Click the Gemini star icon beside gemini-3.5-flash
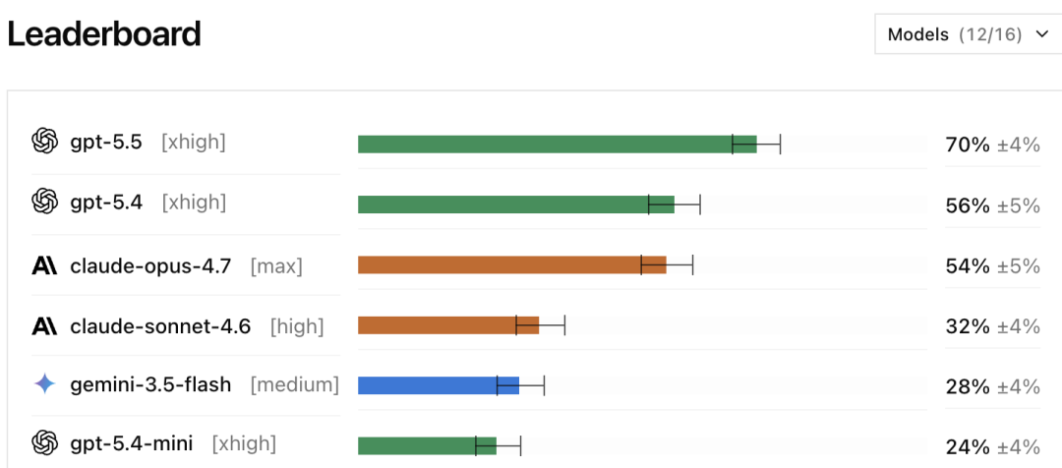Viewport: 1062px width, 468px height. tap(44, 384)
